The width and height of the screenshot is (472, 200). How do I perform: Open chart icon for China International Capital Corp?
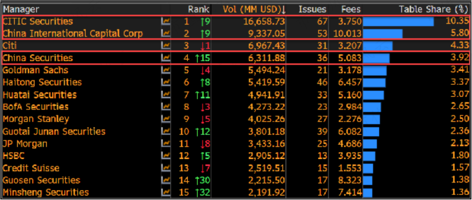point(166,33)
